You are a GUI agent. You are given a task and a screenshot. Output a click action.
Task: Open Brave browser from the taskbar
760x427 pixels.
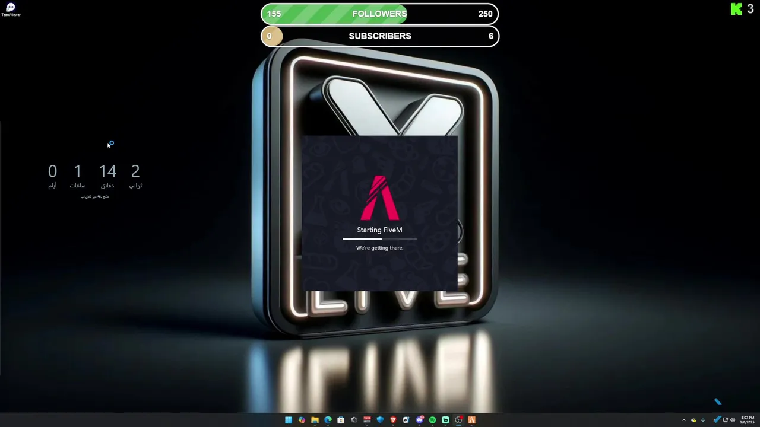(393, 420)
